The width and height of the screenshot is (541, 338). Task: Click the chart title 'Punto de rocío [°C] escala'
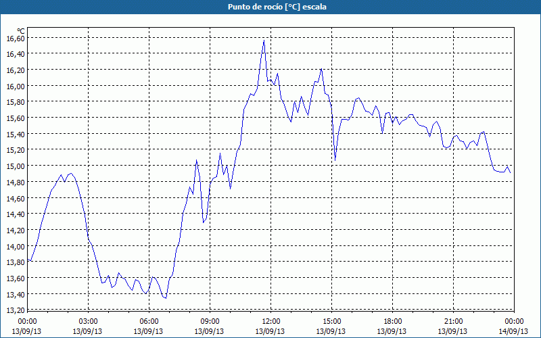pos(277,7)
